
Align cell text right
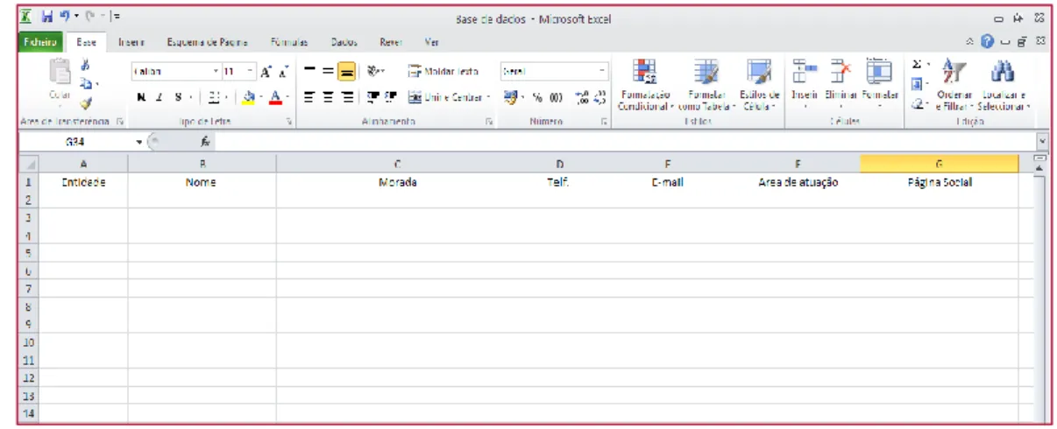click(347, 97)
